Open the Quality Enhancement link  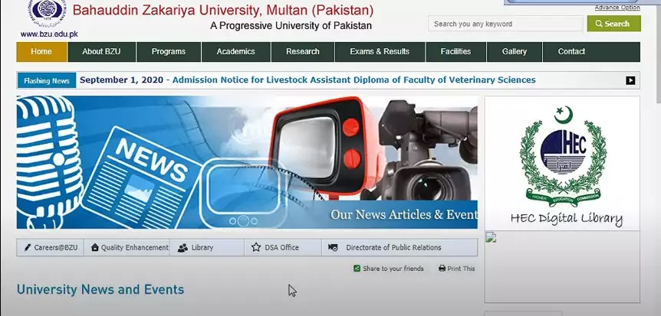coord(134,247)
